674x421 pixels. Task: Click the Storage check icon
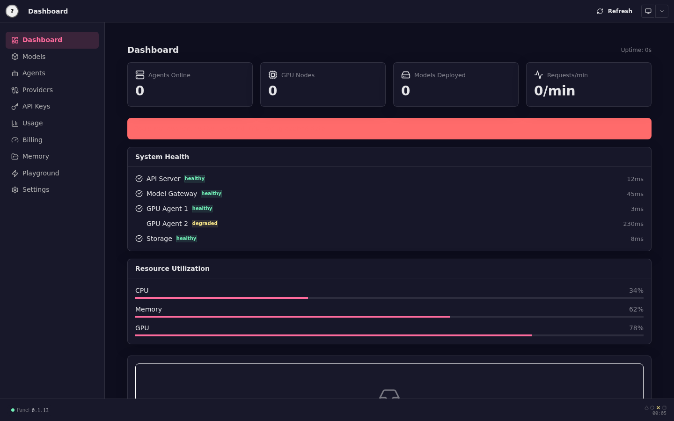point(139,239)
